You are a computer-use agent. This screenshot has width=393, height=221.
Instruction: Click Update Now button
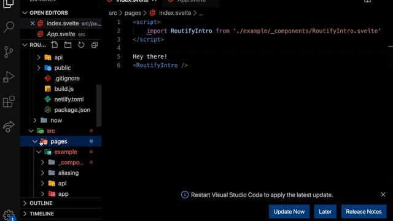289,211
